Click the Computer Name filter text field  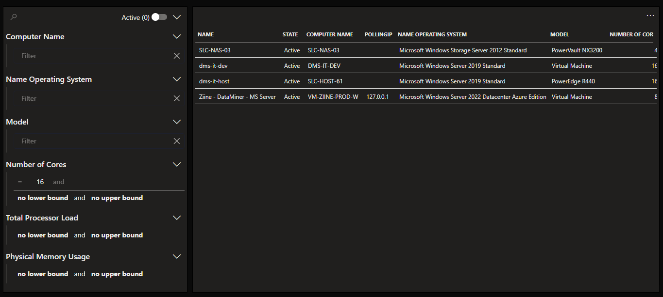92,56
